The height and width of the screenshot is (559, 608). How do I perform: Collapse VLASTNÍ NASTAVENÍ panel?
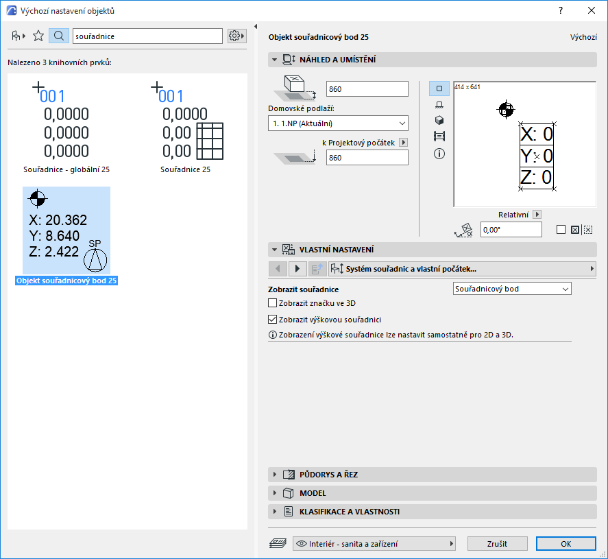point(275,250)
